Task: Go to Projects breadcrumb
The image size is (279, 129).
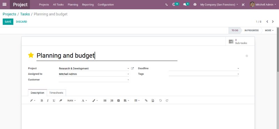Action: [x=9, y=14]
